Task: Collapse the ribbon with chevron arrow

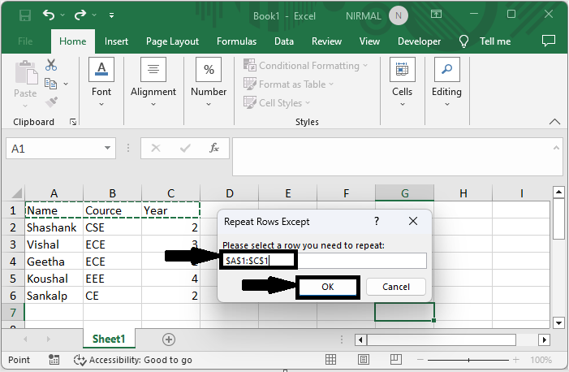Action: coord(554,122)
